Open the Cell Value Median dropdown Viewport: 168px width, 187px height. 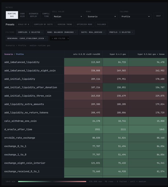(x=68, y=16)
